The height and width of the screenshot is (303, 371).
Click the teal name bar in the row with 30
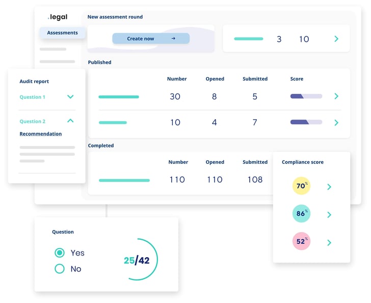[119, 96]
